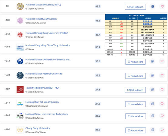Click Taiwan University of Science logo
The image size is (168, 136).
[20, 61]
